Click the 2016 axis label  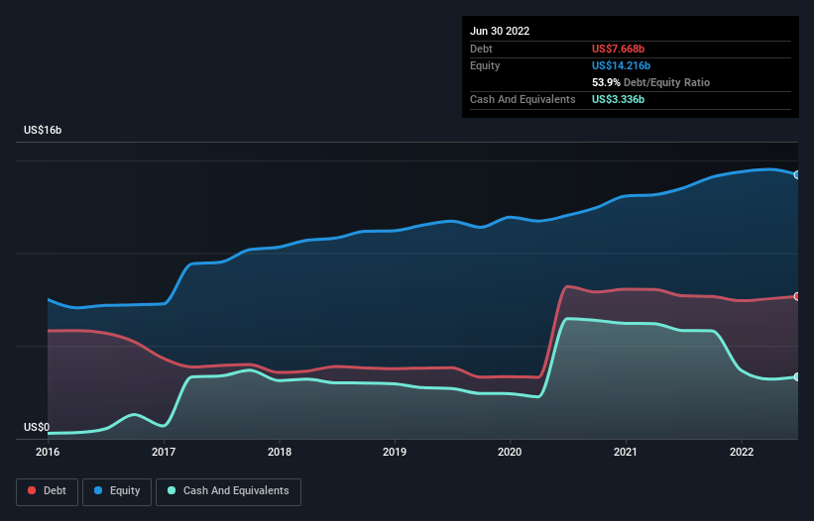click(x=48, y=452)
